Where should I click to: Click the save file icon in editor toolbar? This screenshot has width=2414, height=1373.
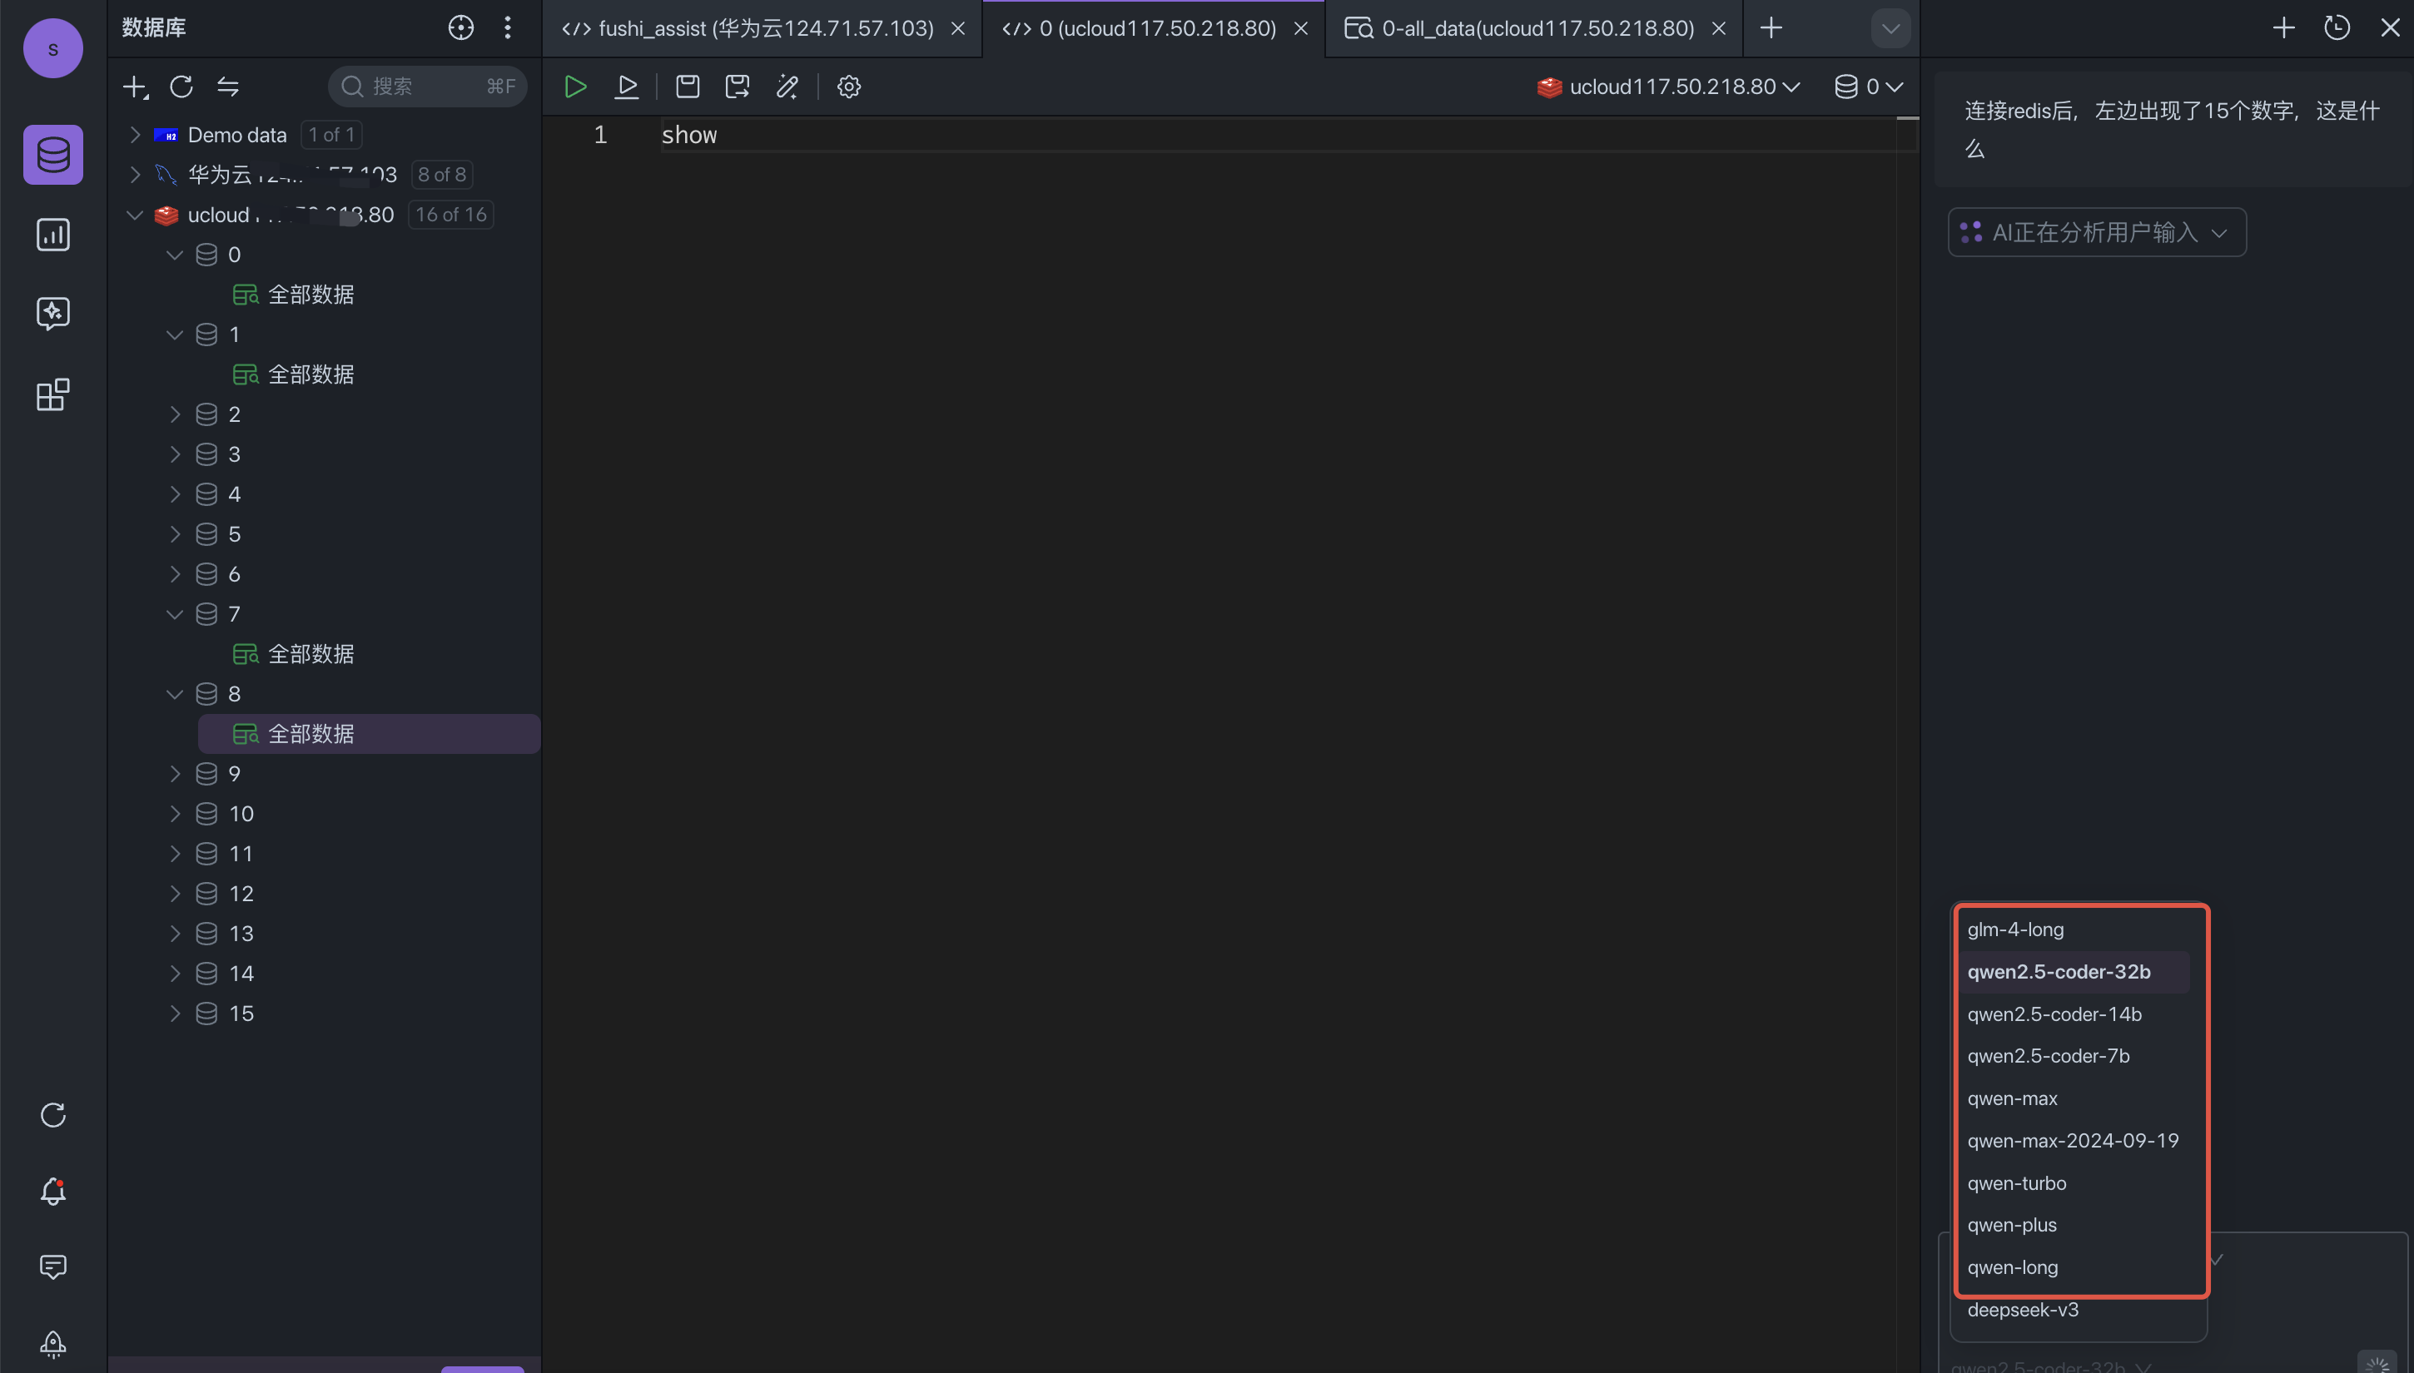[688, 87]
